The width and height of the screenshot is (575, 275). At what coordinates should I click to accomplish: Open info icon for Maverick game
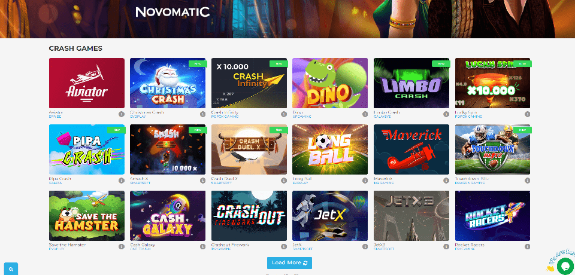point(446,181)
